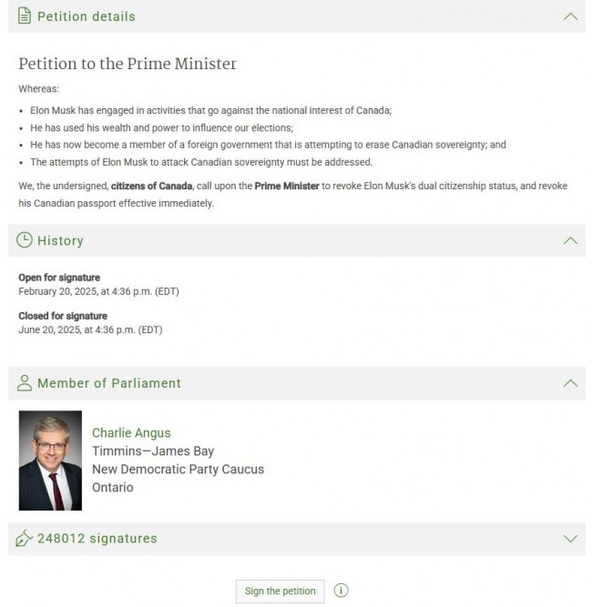Collapse the History section chevron
Viewport: 592px width, 607px height.
point(570,240)
